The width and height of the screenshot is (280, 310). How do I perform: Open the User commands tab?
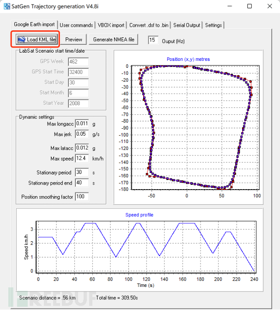point(76,25)
